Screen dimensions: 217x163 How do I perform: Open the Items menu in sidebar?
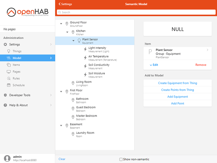click(16, 65)
